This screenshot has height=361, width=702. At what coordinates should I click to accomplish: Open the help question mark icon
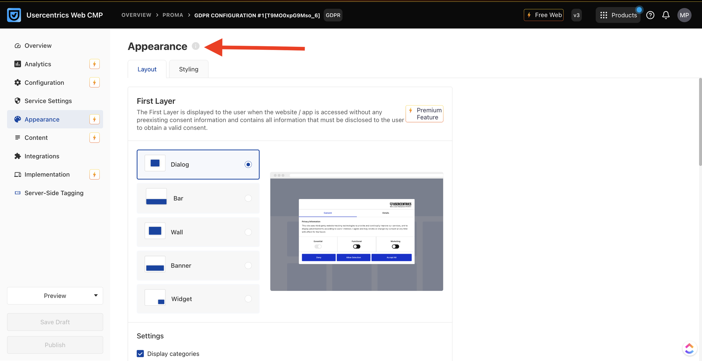[x=650, y=15]
